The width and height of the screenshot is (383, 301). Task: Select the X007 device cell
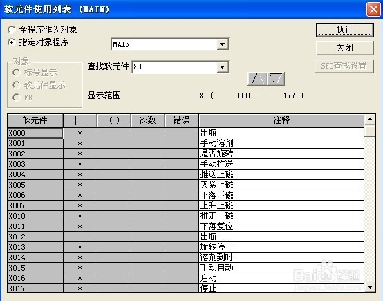35,206
